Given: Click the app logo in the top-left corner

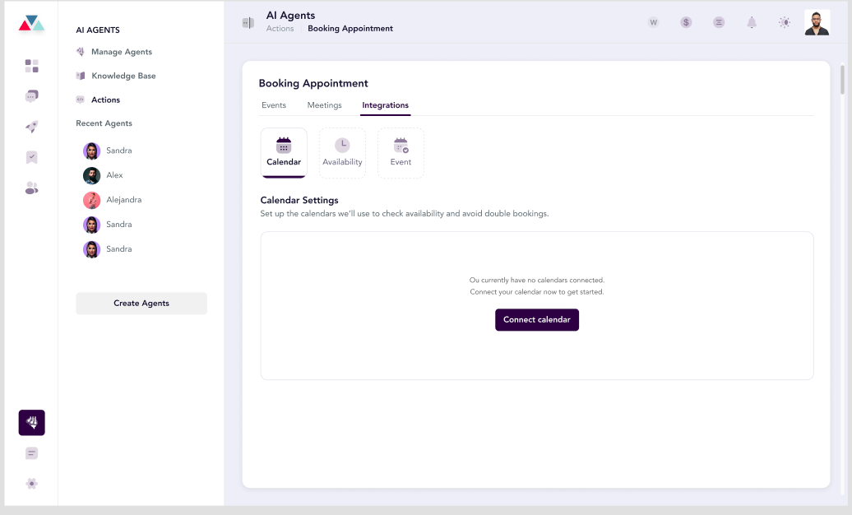Looking at the screenshot, I should click(31, 23).
